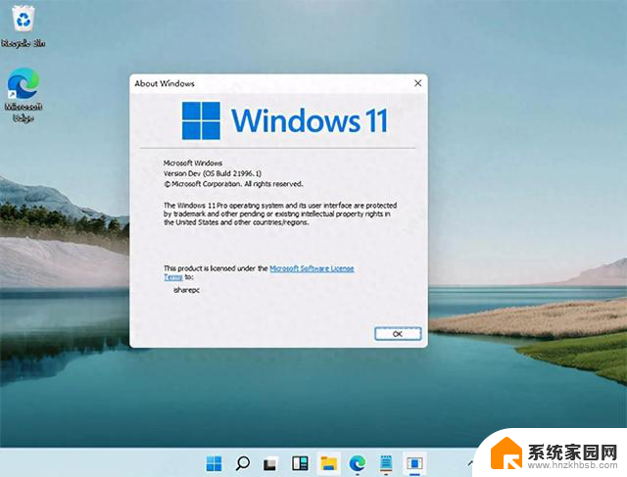
Task: Click OK in About Windows dialog
Action: point(398,334)
